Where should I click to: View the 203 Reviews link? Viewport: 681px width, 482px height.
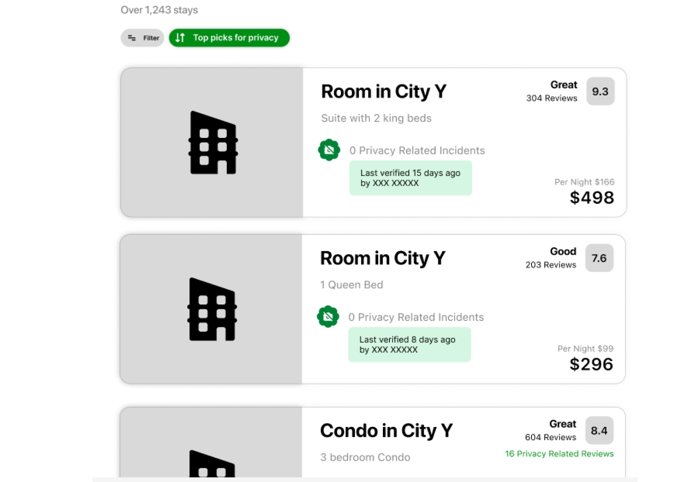tap(550, 265)
